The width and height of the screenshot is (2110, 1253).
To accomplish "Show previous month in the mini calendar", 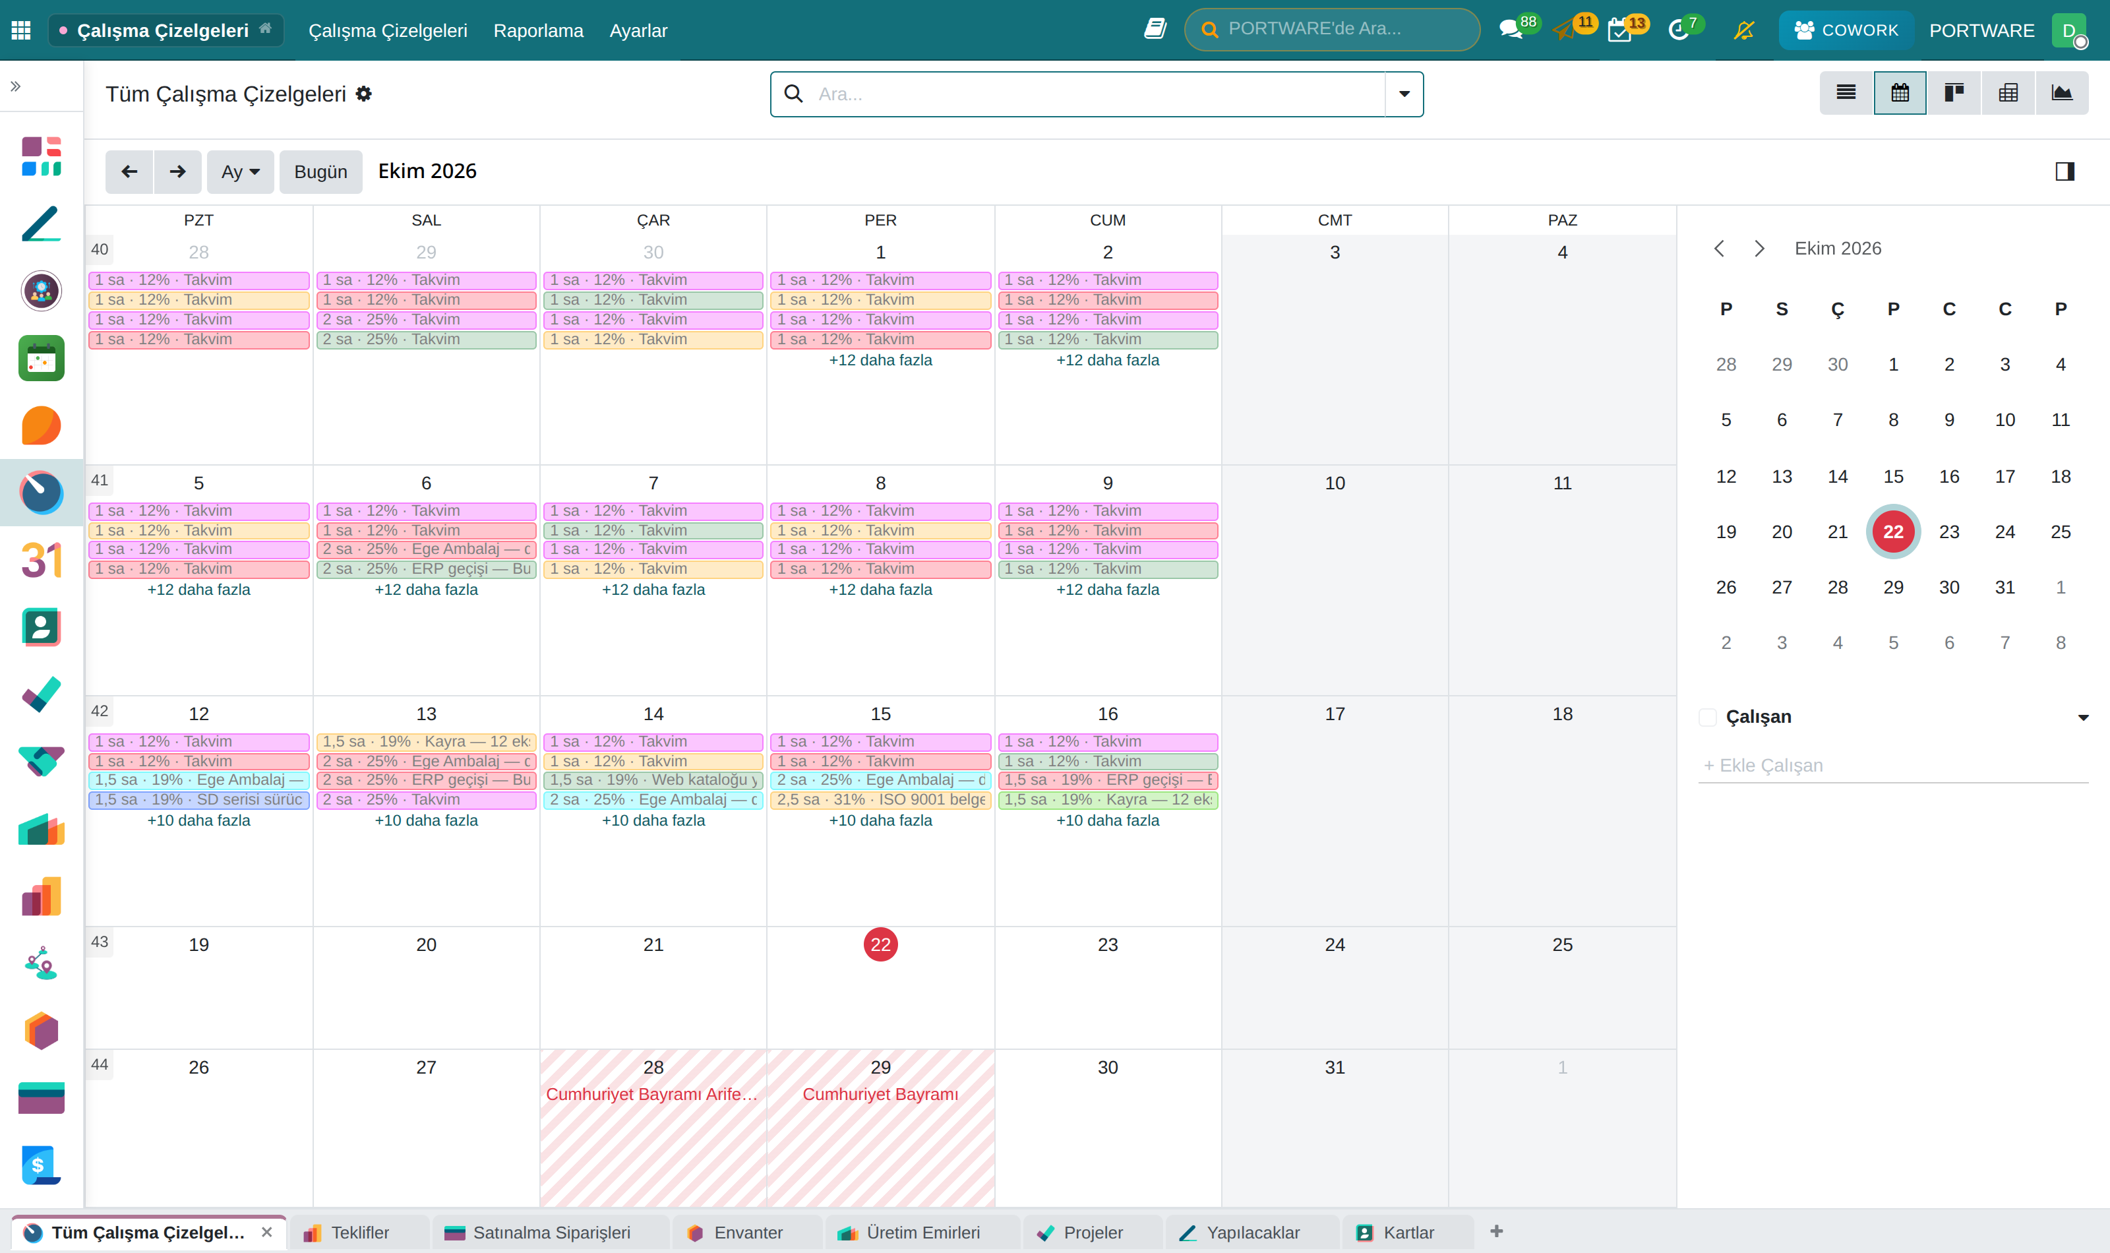I will point(1719,249).
